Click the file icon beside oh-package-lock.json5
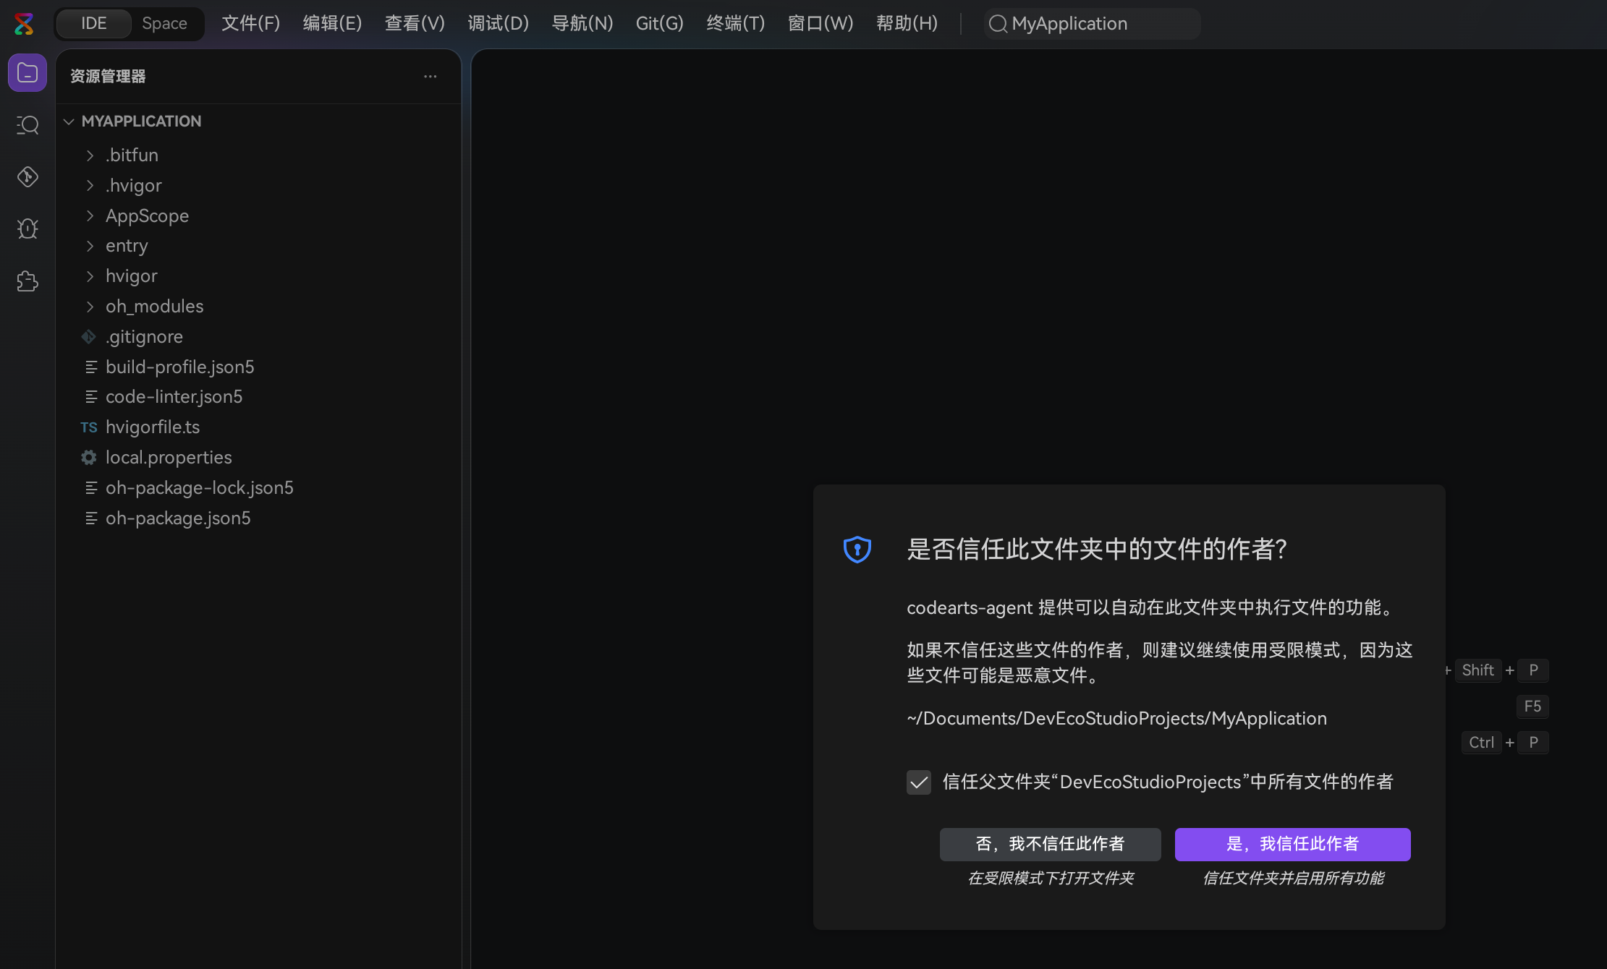This screenshot has width=1607, height=969. [x=91, y=488]
